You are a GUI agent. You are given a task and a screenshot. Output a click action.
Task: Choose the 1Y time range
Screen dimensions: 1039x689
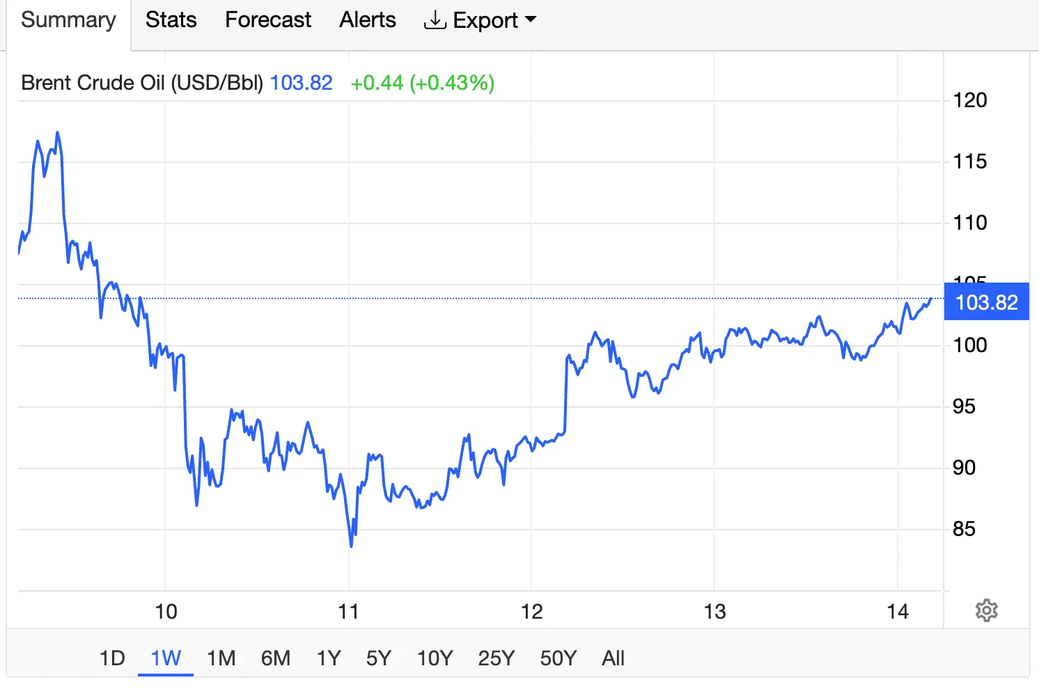click(x=329, y=658)
